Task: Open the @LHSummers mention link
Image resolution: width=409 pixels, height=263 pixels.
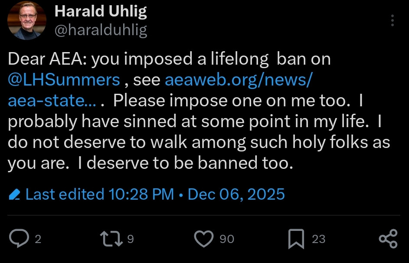Action: point(64,80)
